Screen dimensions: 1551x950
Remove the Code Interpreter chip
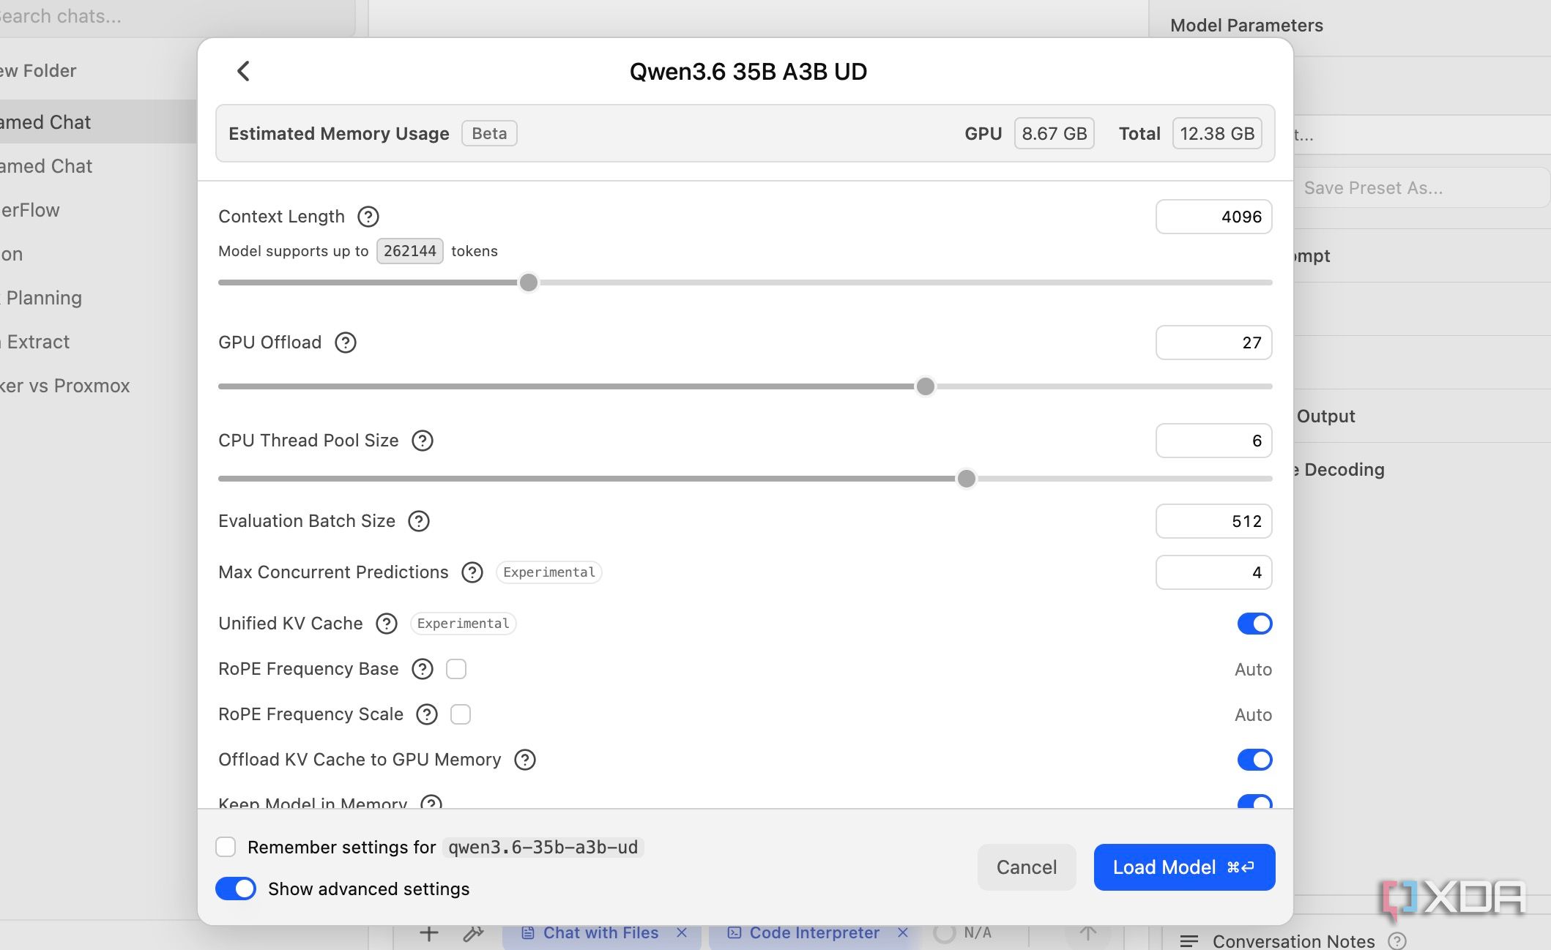pos(903,932)
